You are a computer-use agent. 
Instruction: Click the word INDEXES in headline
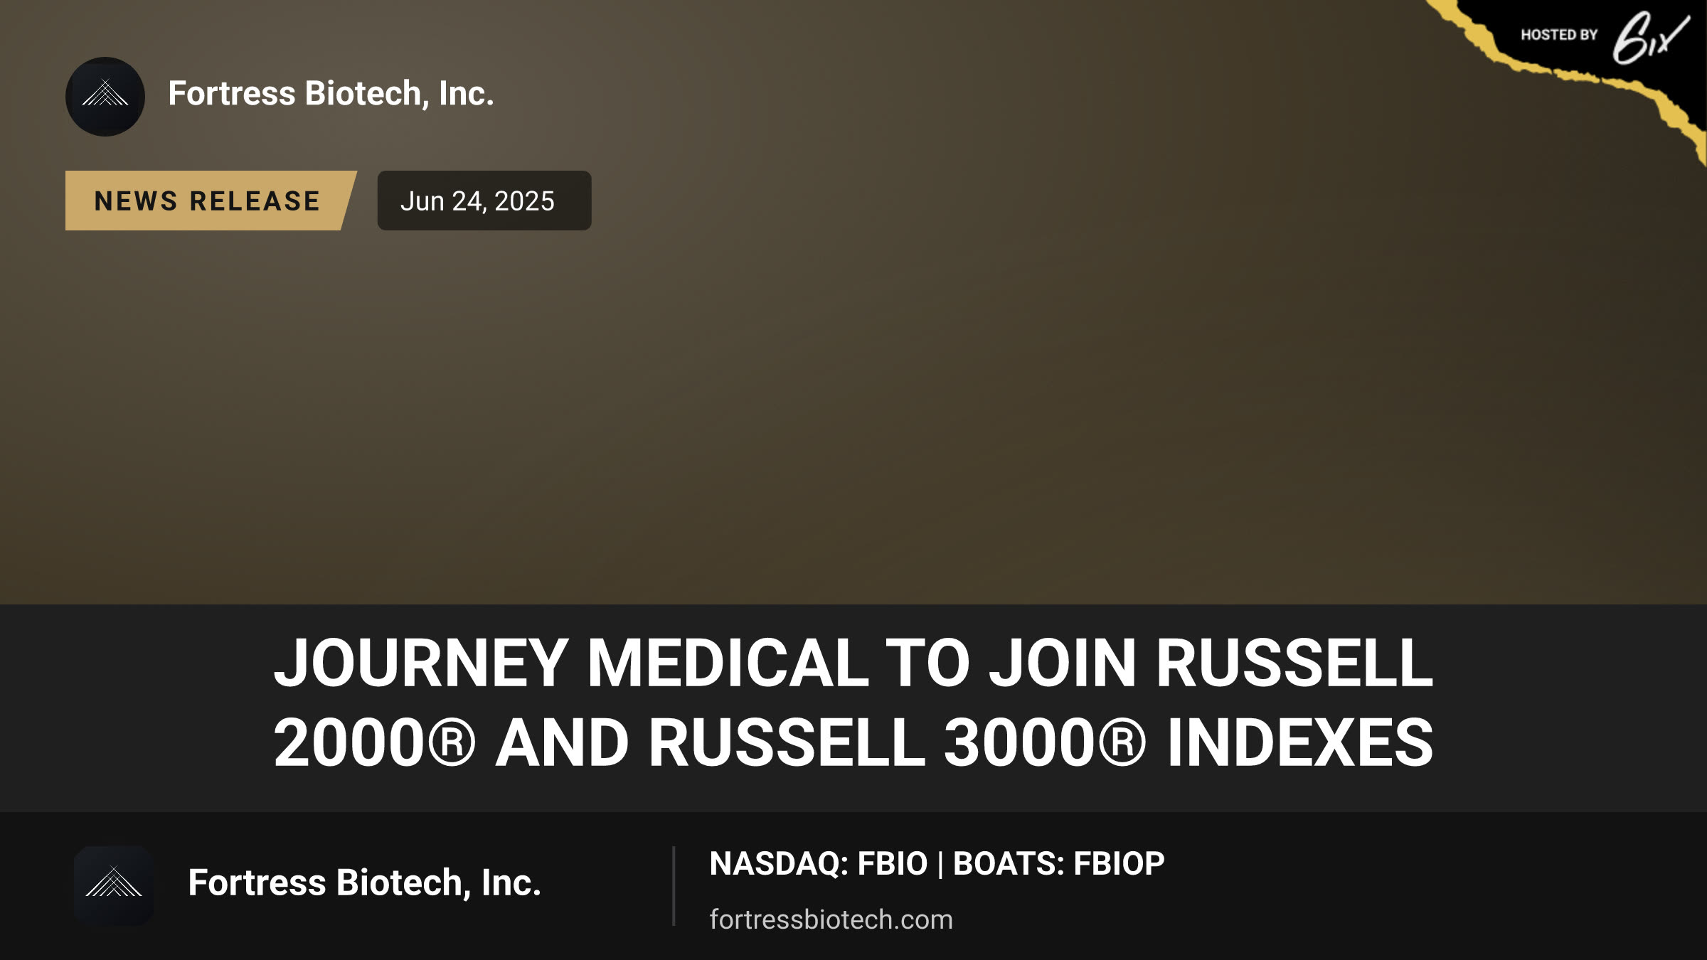coord(1300,743)
